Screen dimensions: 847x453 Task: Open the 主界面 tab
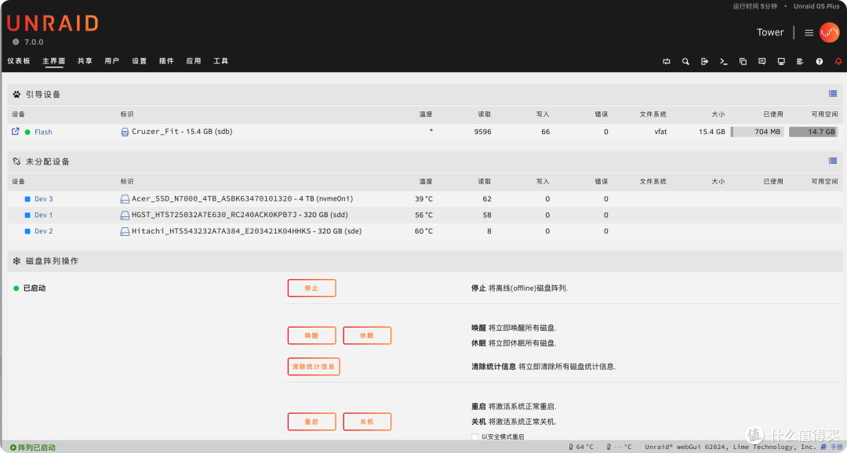click(54, 61)
